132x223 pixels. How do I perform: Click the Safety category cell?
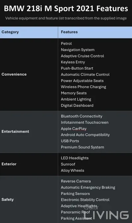29,200
